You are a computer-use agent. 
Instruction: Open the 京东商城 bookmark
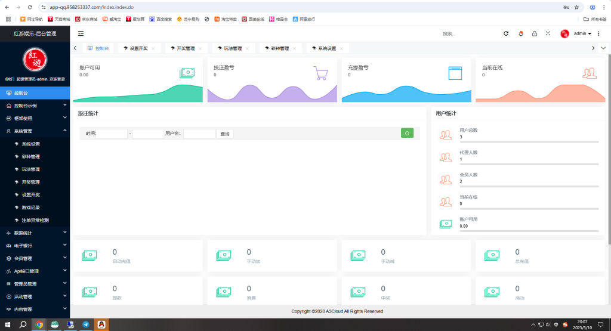[86, 19]
